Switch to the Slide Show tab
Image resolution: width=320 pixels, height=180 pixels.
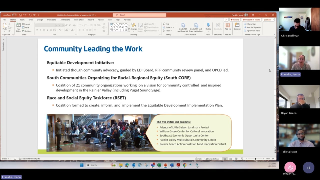click(x=79, y=20)
